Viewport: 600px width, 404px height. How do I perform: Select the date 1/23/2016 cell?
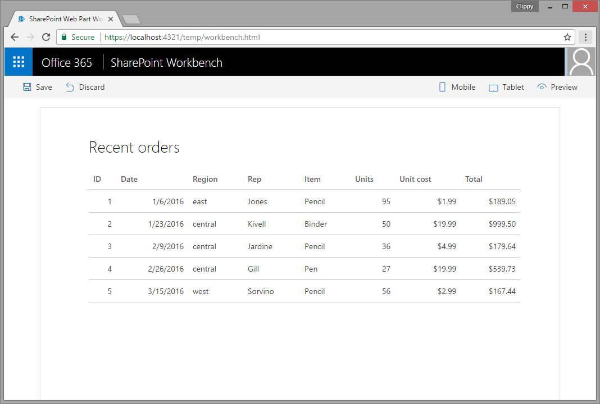pyautogui.click(x=166, y=224)
